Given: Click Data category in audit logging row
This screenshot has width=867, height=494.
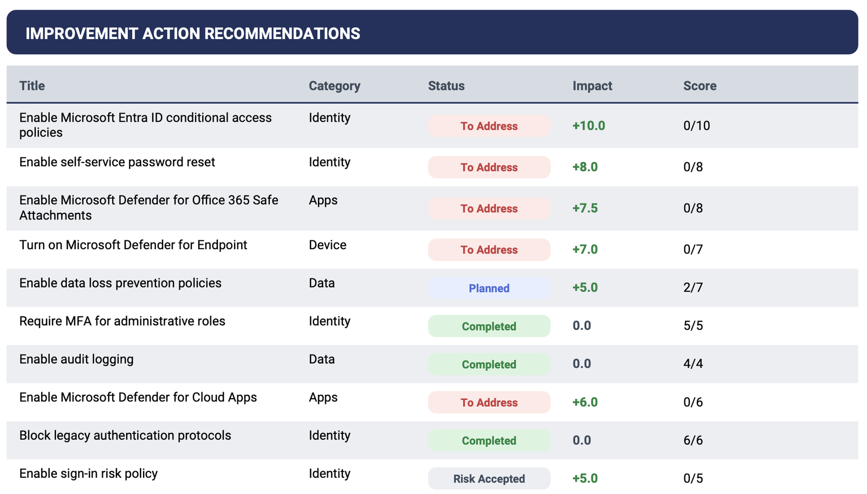Looking at the screenshot, I should (322, 359).
